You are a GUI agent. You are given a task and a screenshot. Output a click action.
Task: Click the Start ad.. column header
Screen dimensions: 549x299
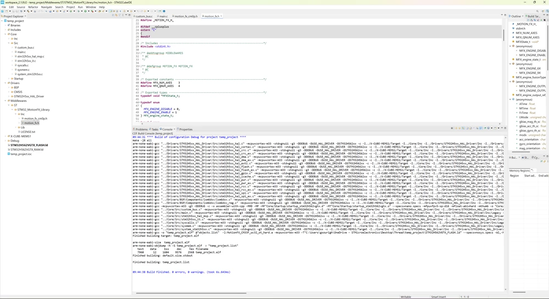pyautogui.click(x=530, y=175)
